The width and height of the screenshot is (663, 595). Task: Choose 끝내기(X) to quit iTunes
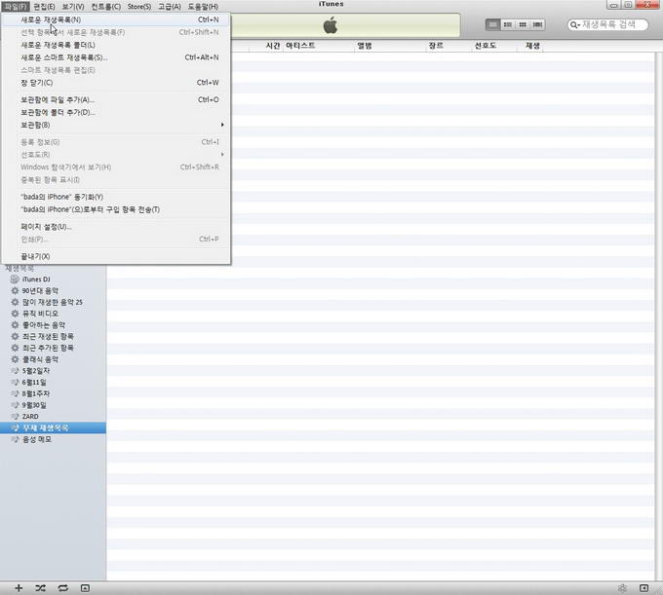point(116,256)
